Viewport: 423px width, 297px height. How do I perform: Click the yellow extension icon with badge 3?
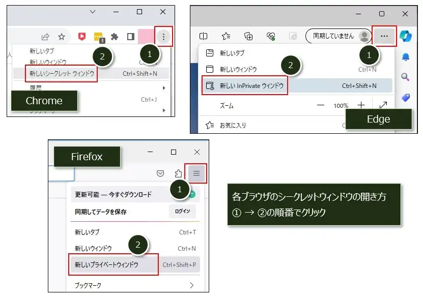coord(99,37)
